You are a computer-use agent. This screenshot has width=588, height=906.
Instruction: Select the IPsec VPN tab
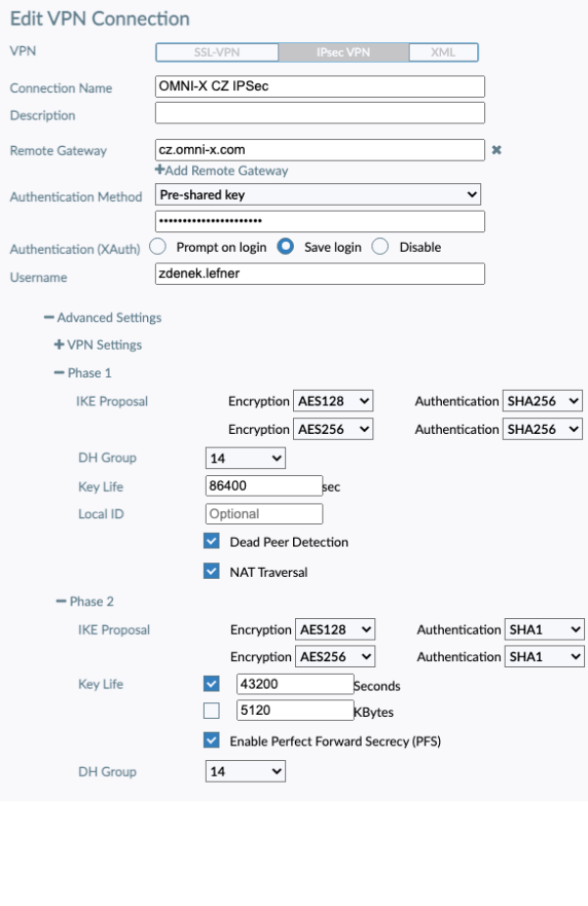pyautogui.click(x=342, y=52)
